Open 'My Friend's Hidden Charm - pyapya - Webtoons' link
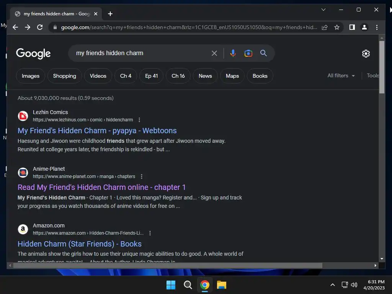Viewport: 392px width, 294px height. (x=97, y=131)
